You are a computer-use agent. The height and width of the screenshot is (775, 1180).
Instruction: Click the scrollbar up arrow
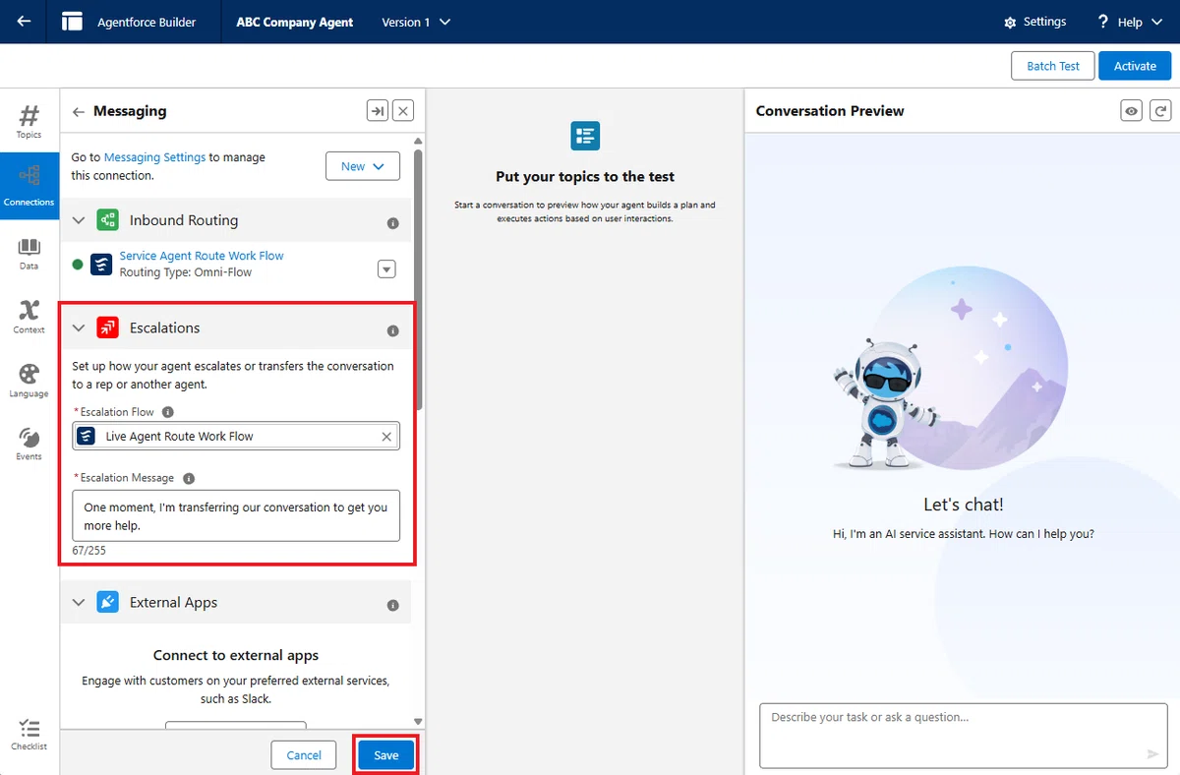point(419,142)
